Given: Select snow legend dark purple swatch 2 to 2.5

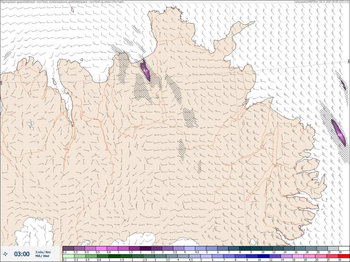Looking at the screenshot, I should click(x=145, y=248).
